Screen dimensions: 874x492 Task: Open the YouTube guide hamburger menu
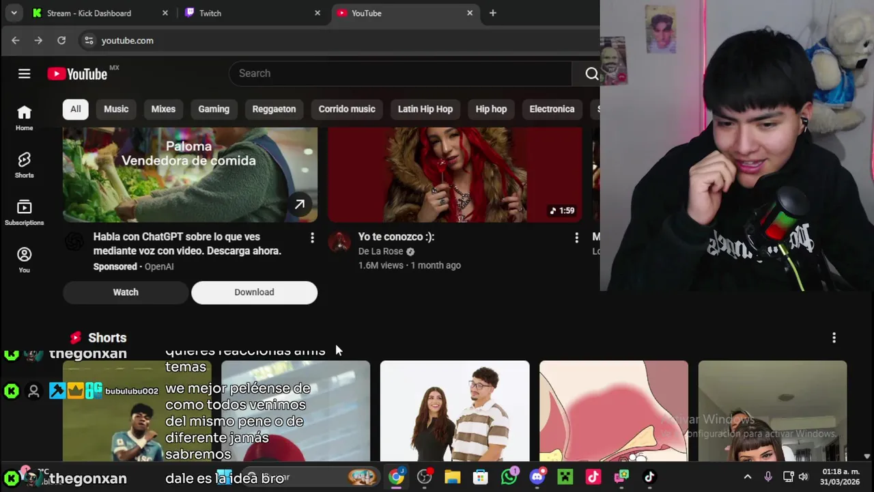25,74
